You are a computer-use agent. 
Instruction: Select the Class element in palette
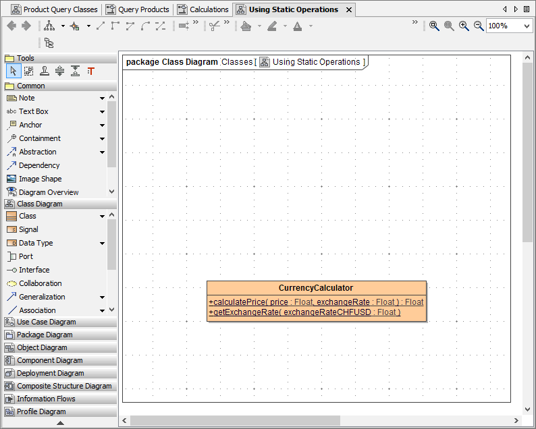28,216
